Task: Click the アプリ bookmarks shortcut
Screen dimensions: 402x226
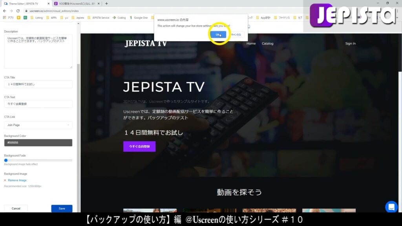Action: point(10,18)
